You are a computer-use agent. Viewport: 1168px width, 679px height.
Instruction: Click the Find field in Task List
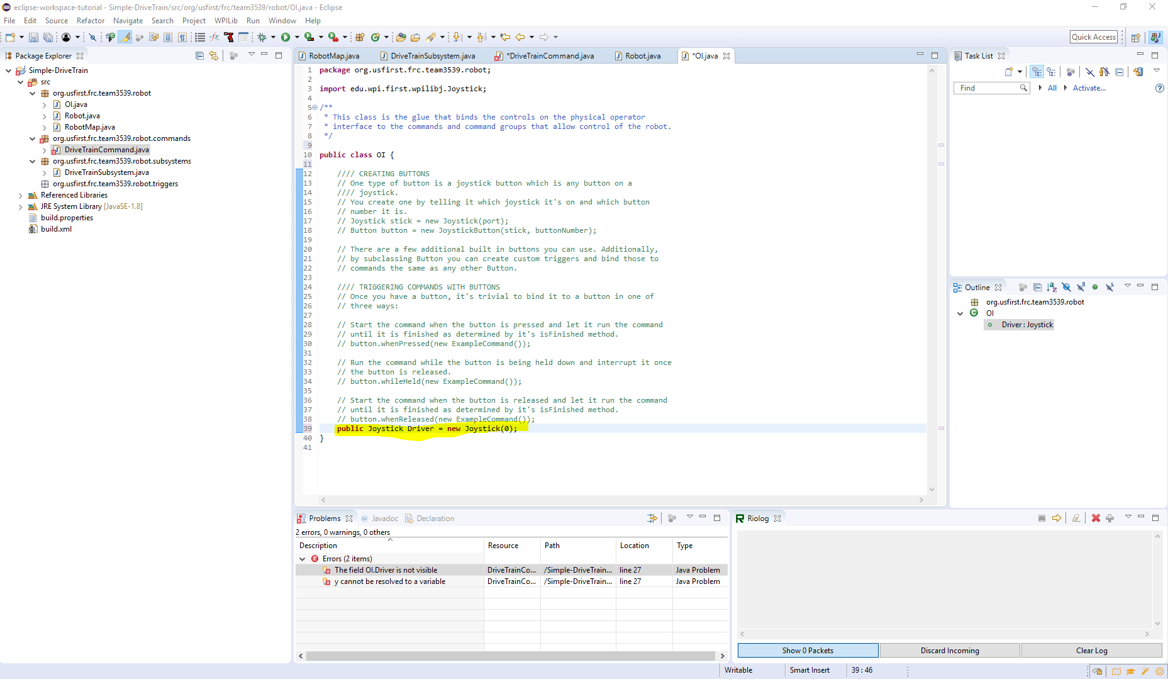(x=987, y=88)
